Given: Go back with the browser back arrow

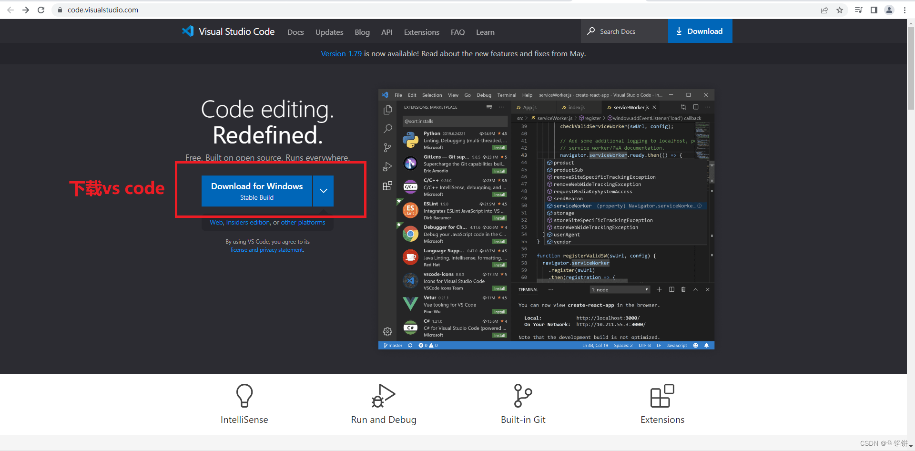Looking at the screenshot, I should click(10, 10).
